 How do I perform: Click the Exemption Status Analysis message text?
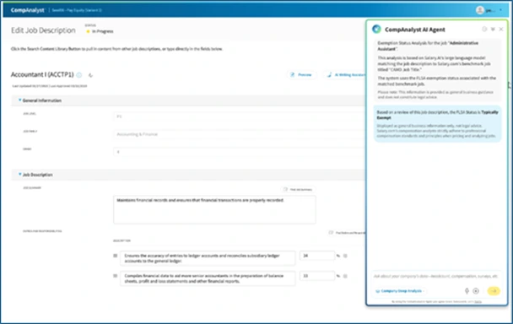[437, 70]
